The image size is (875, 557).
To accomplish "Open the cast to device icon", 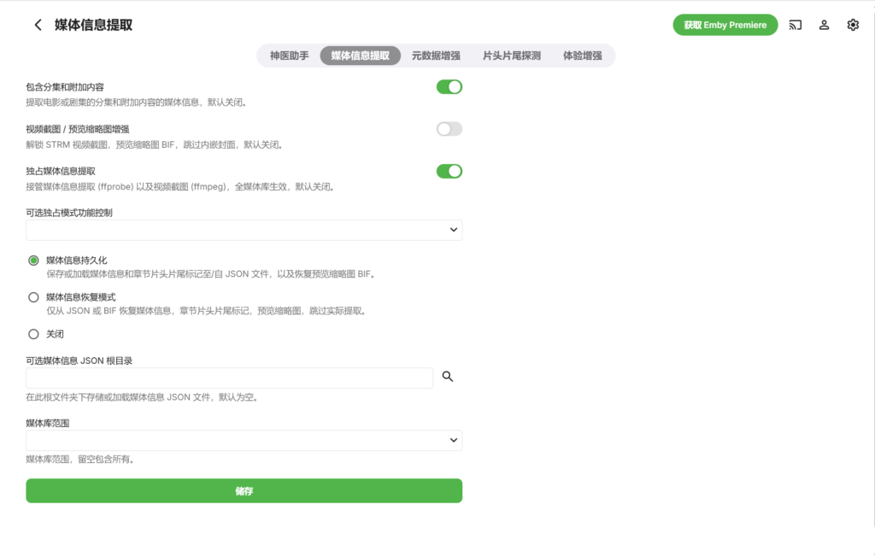I will [x=796, y=25].
